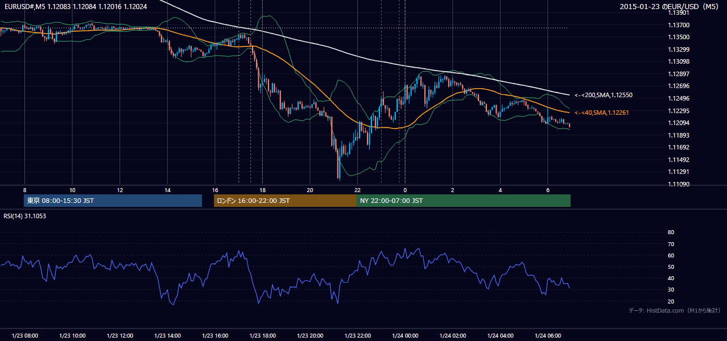Click price axis value 1.13901
The image size is (727, 341).
point(679,13)
